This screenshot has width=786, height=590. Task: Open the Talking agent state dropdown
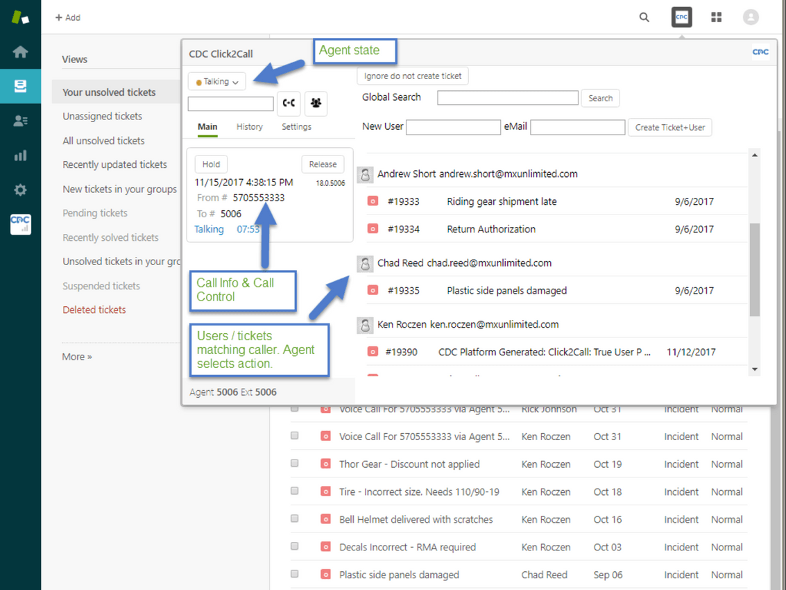click(x=216, y=81)
